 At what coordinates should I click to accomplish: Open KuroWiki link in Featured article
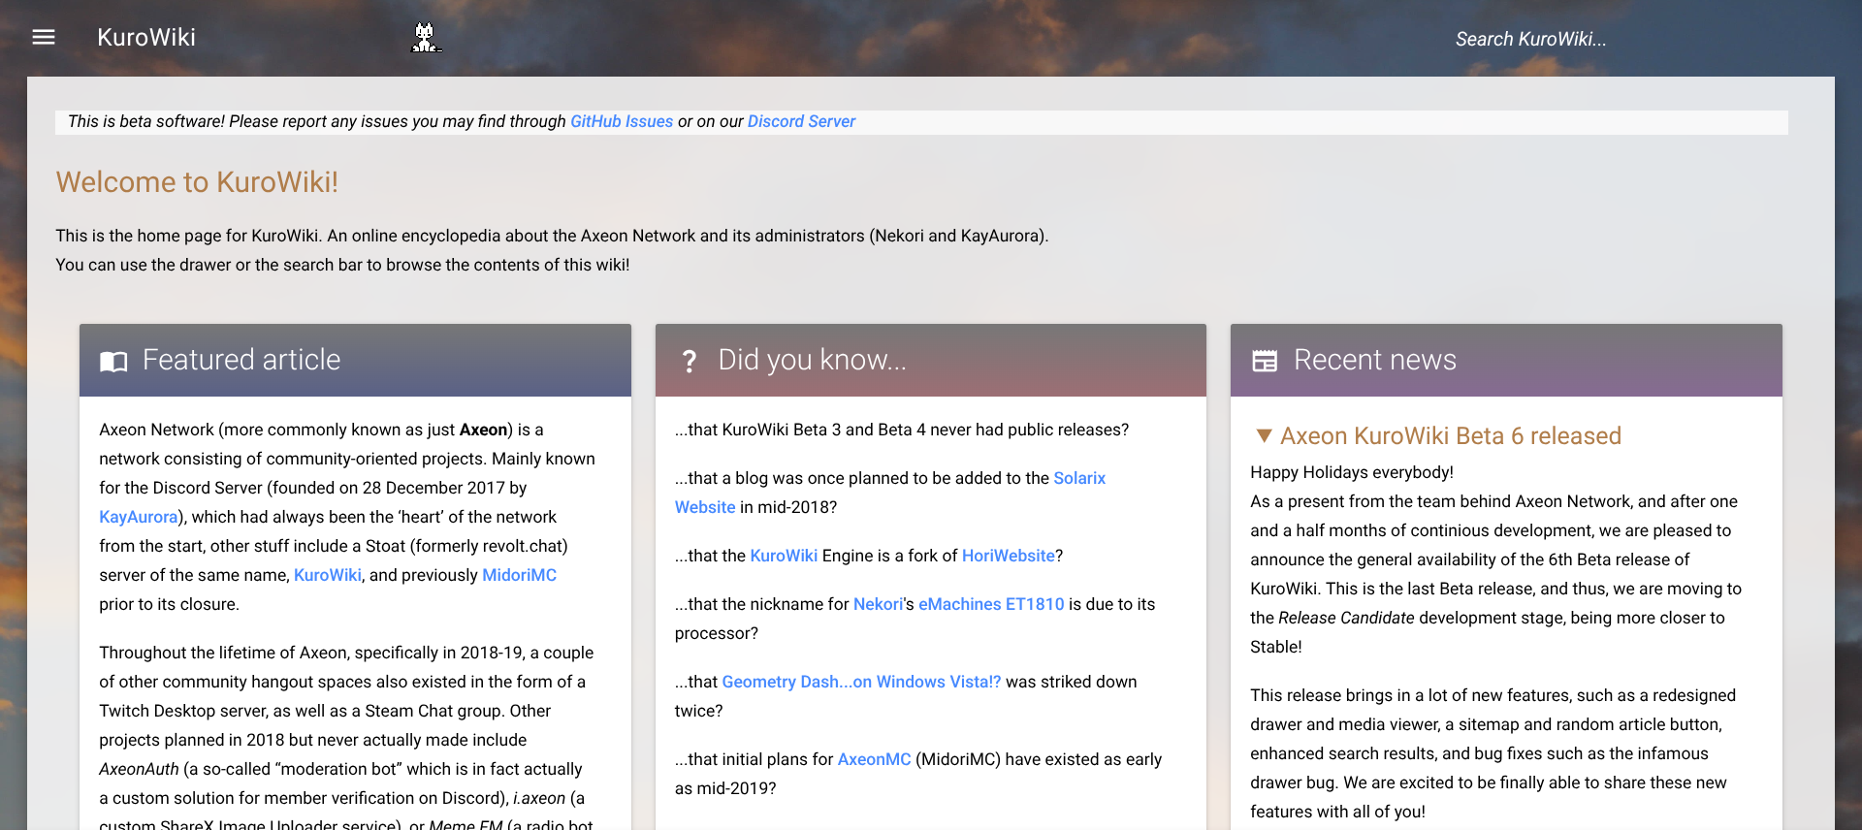pyautogui.click(x=328, y=575)
